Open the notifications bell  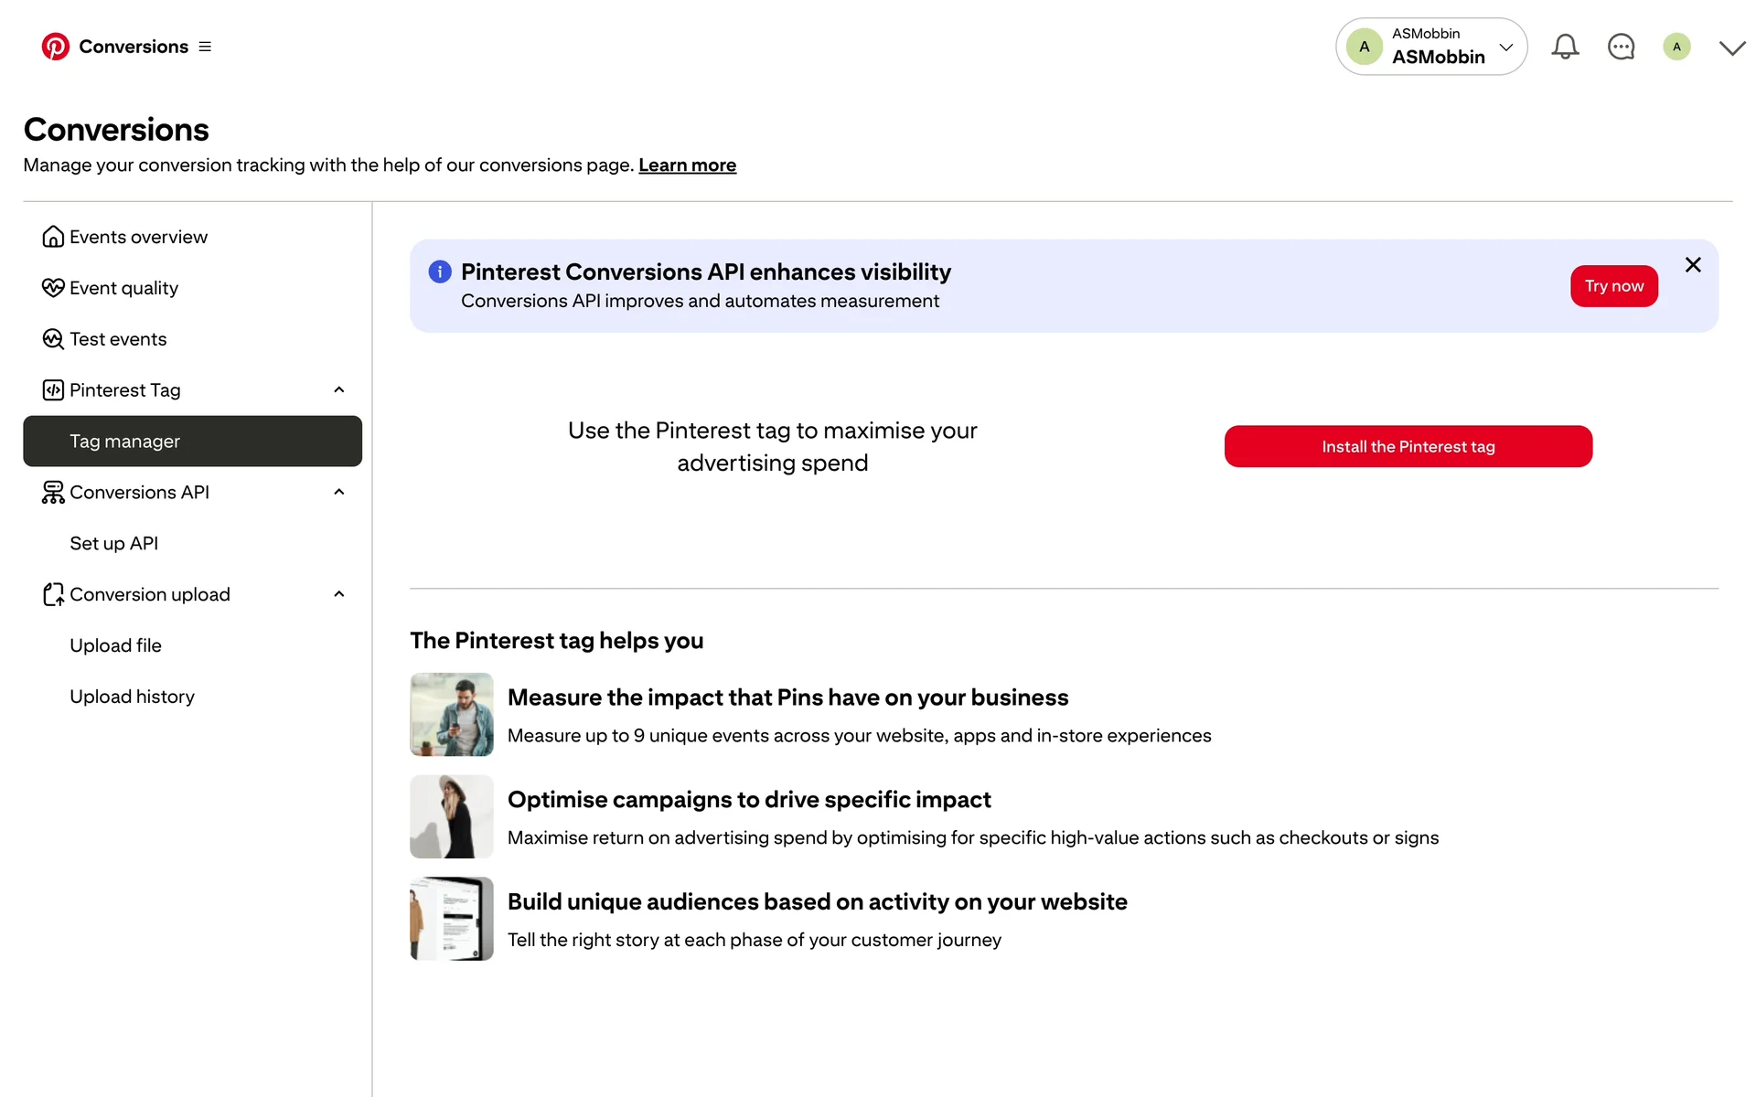[x=1565, y=47]
